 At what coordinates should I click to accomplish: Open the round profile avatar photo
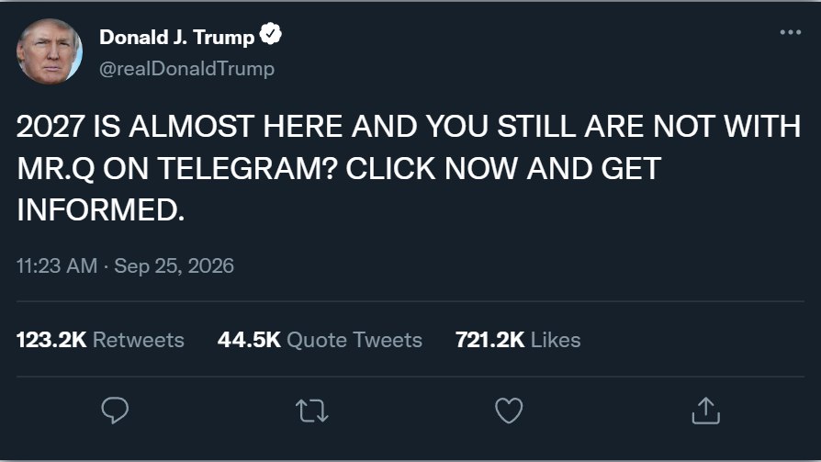(50, 51)
